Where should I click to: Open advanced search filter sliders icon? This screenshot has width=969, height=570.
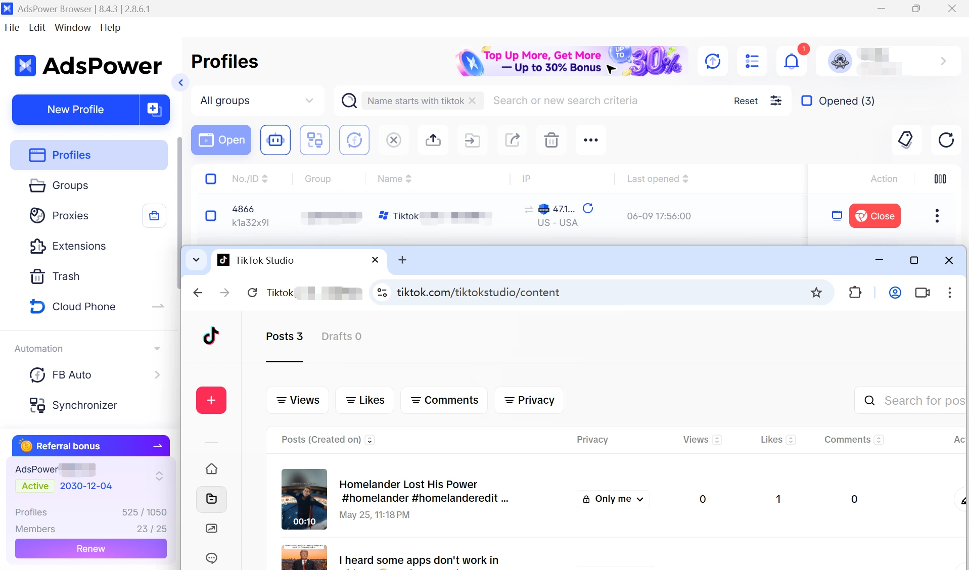click(x=776, y=101)
